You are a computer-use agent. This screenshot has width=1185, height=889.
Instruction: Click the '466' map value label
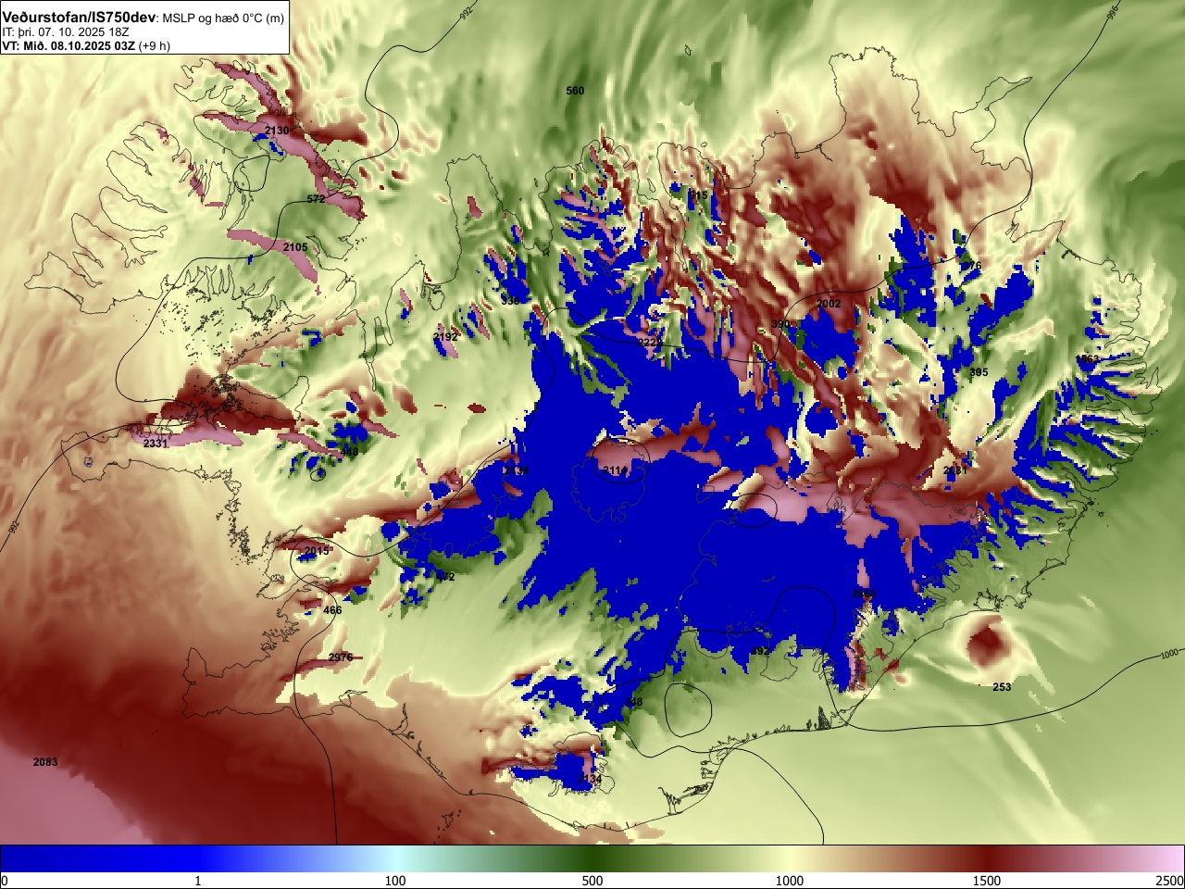[332, 610]
